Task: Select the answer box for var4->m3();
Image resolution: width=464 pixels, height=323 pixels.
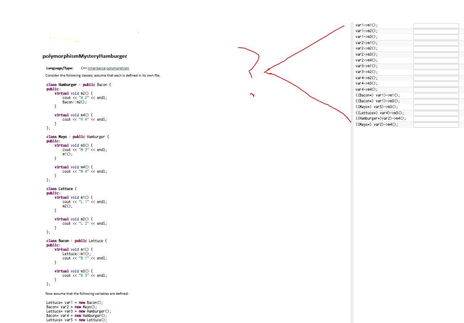Action: 436,83
